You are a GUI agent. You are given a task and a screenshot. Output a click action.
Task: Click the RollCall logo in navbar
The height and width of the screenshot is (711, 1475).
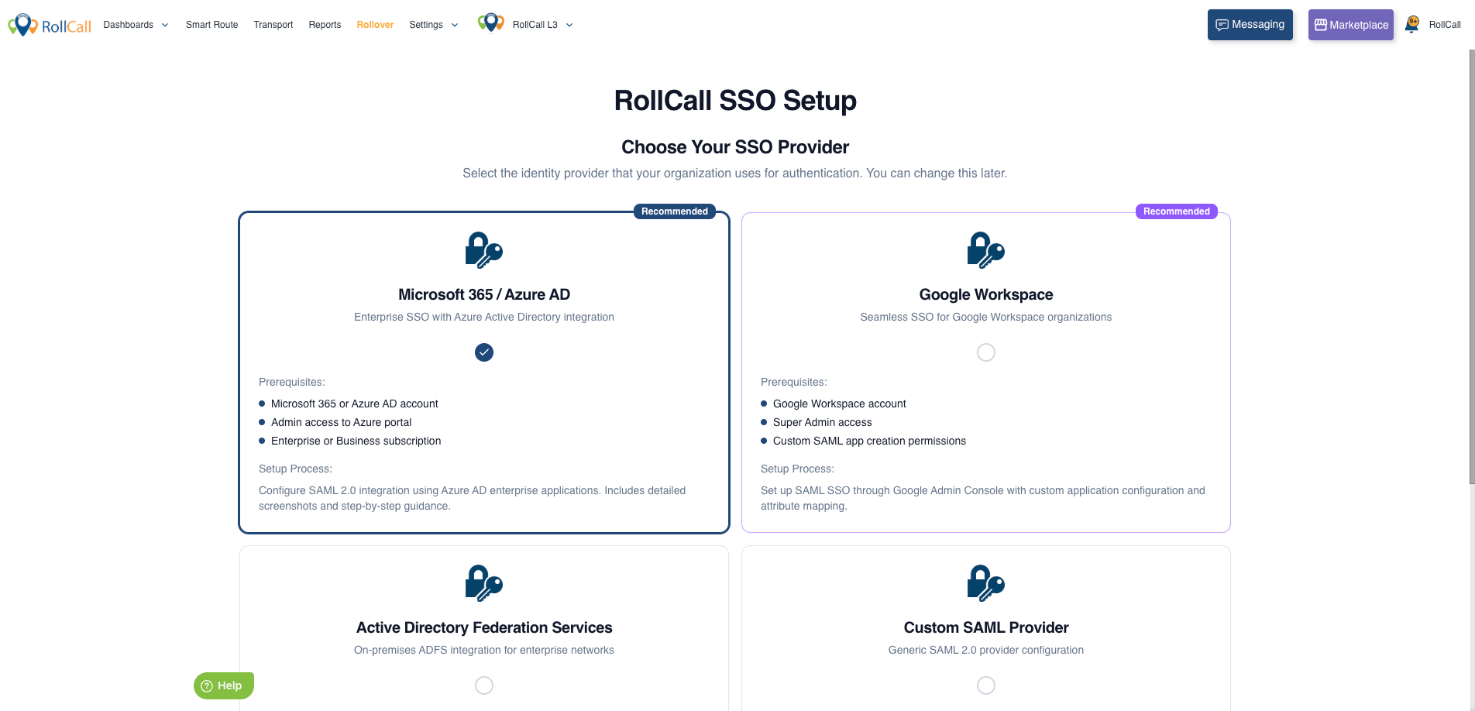[x=50, y=25]
